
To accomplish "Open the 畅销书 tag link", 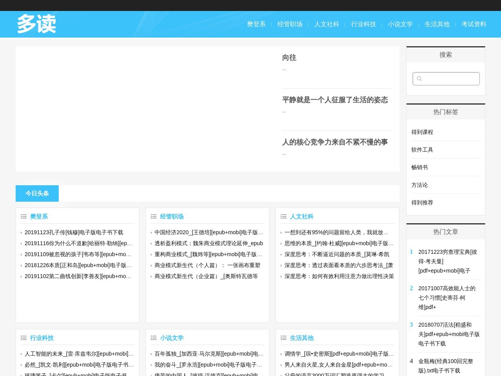I will click(420, 168).
